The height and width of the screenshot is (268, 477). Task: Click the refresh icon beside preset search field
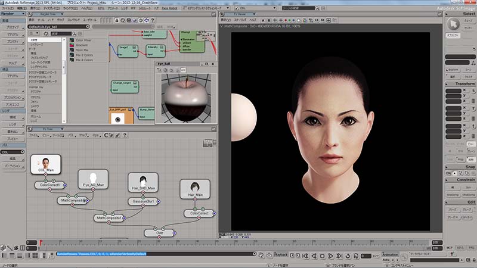[46, 34]
